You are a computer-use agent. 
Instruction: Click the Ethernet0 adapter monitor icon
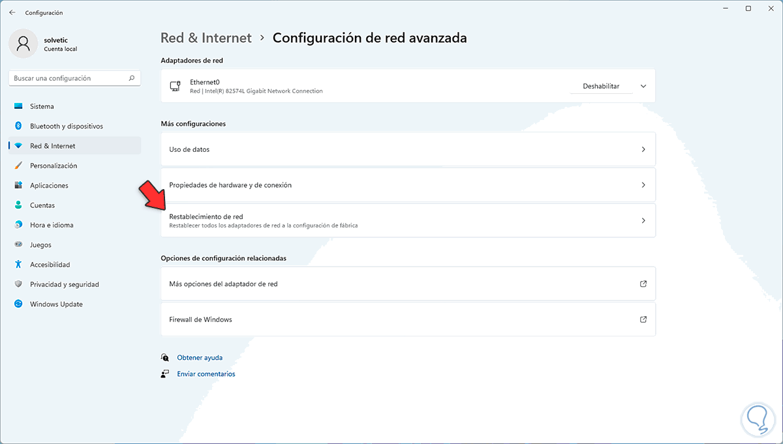click(x=175, y=86)
